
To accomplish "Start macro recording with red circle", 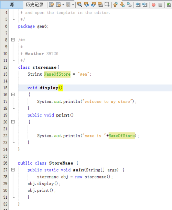I will pos(153,5).
